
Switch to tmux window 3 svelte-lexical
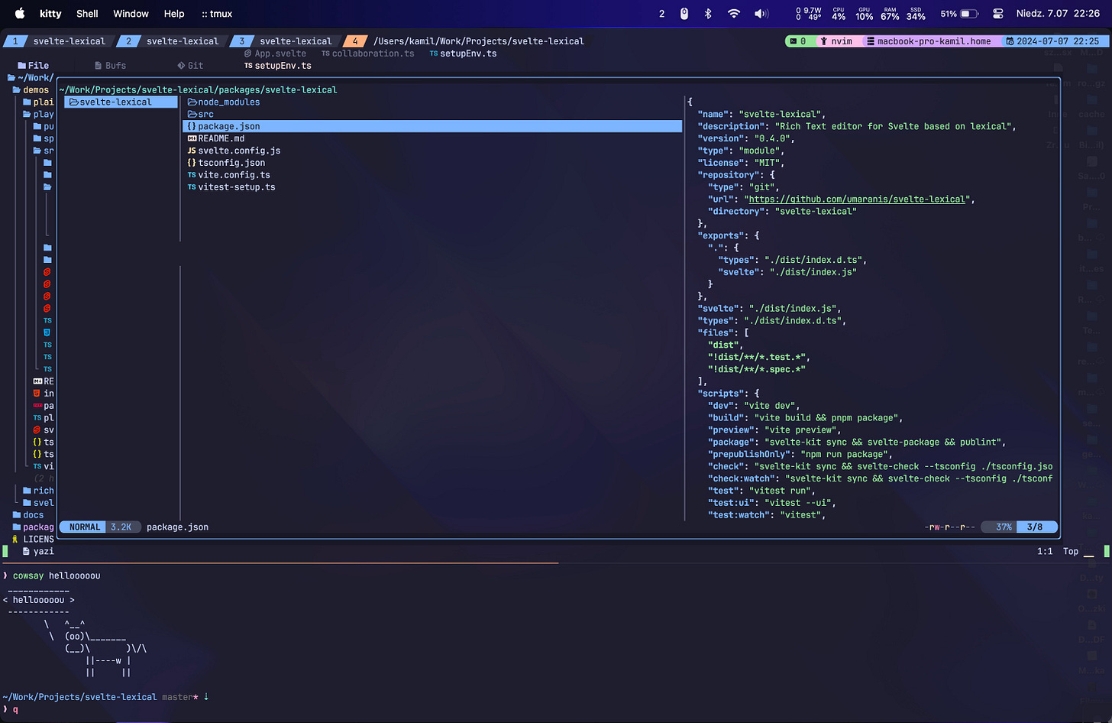286,41
